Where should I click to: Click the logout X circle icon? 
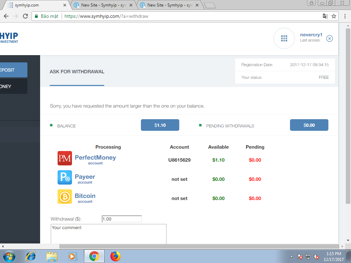point(329,38)
